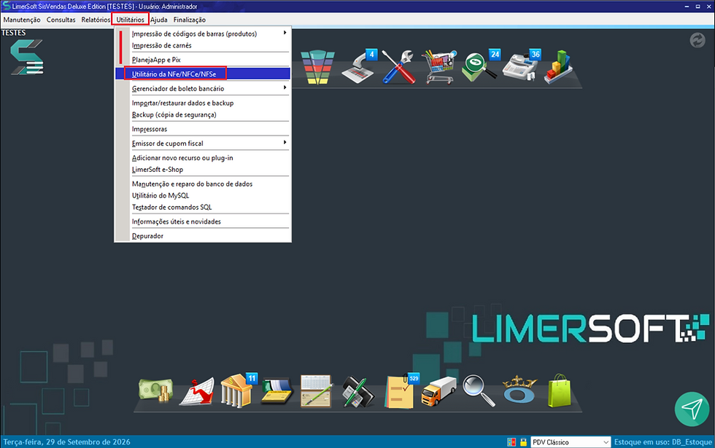This screenshot has width=715, height=448.
Task: Click the declining red arrow chart icon
Action: (197, 392)
